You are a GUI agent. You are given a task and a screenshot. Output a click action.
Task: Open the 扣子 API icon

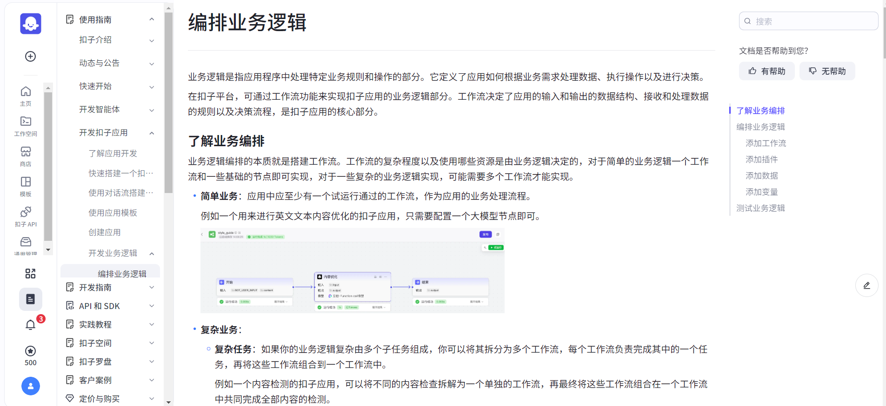click(26, 216)
